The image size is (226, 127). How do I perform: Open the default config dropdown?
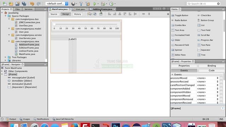[x=57, y=4]
